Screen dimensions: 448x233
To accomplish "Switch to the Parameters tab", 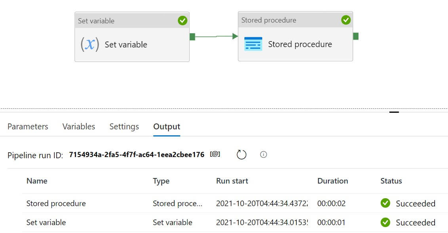I will coord(28,127).
